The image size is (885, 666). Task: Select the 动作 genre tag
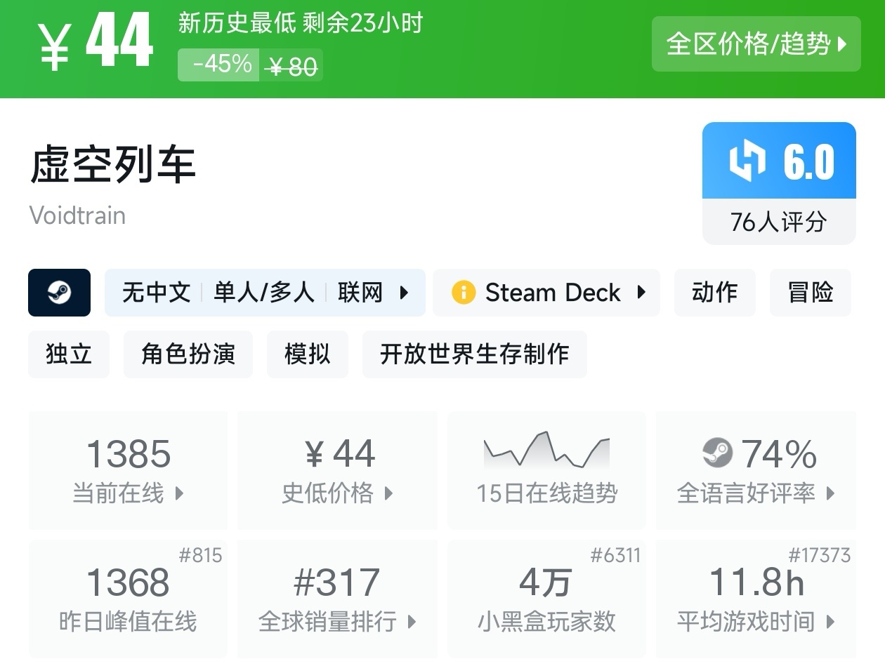click(x=715, y=293)
